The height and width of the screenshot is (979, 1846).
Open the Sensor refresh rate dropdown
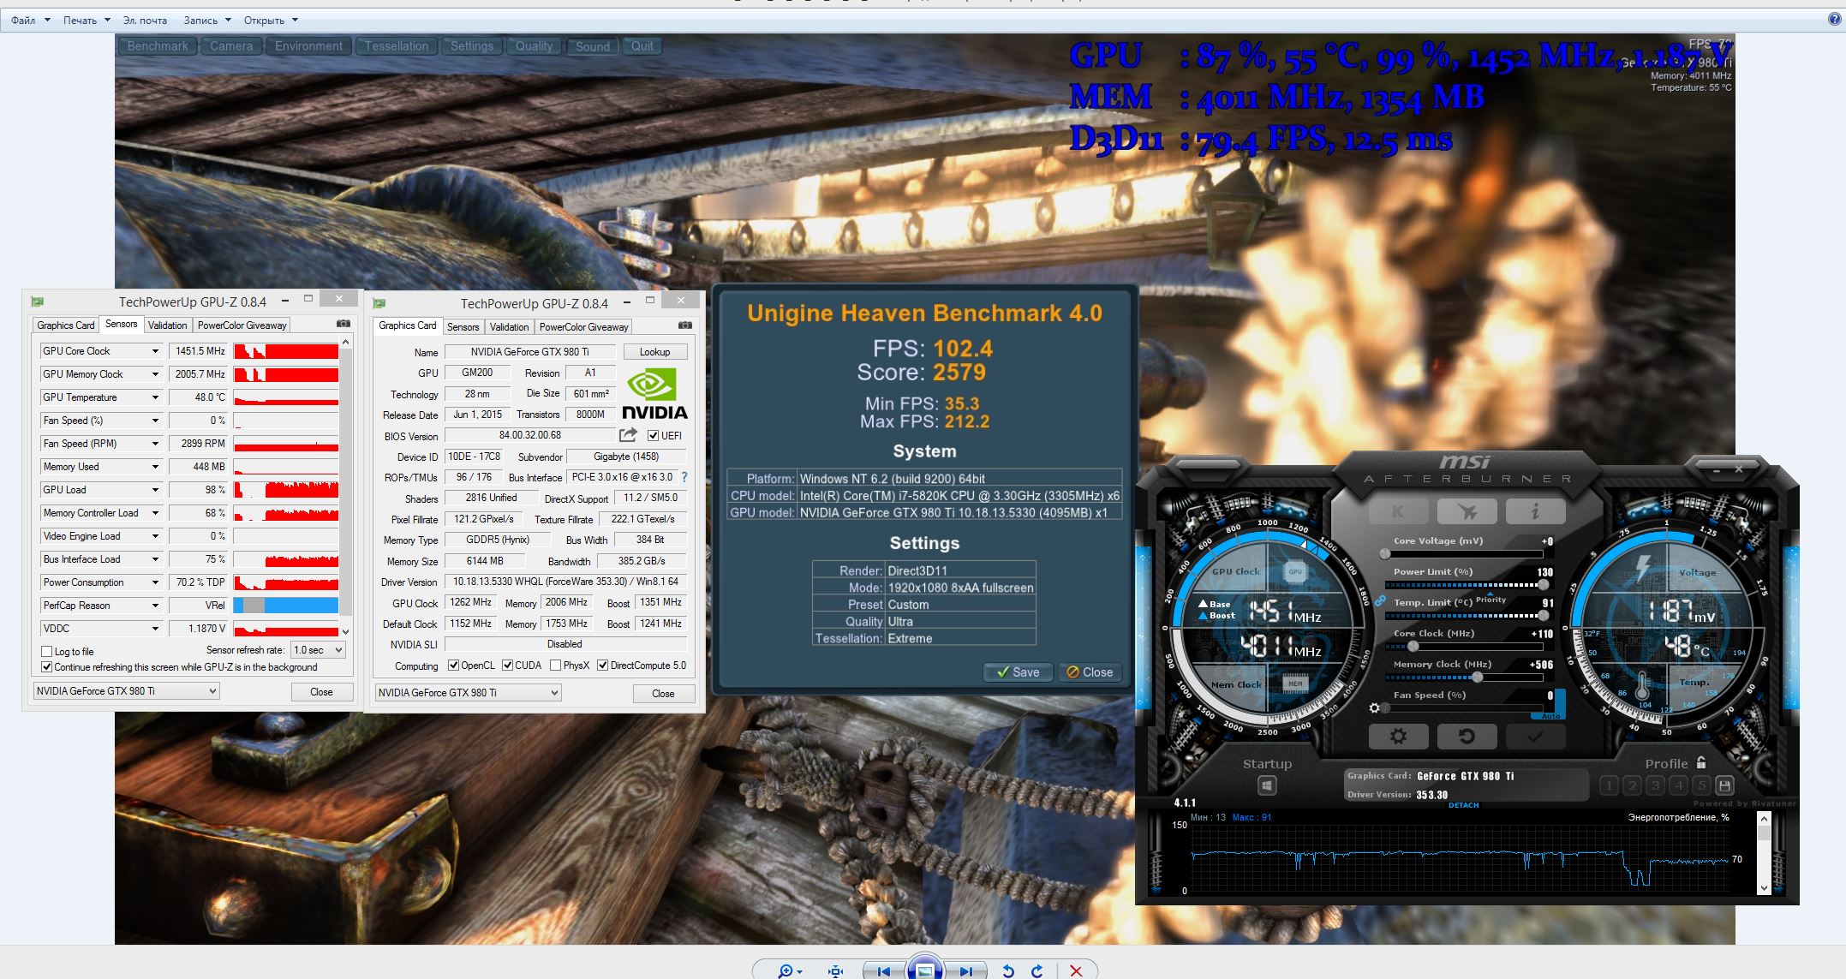318,650
